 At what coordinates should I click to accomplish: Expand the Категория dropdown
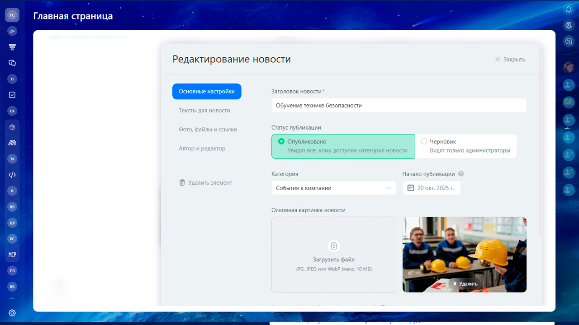(334, 188)
